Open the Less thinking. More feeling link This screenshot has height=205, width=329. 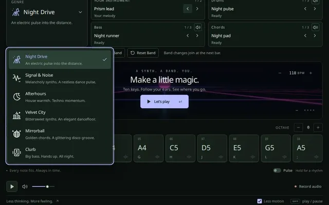point(32,201)
